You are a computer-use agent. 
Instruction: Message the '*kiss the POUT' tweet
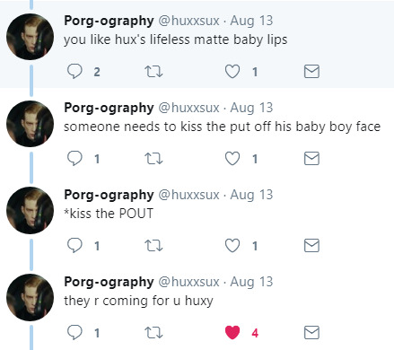311,246
